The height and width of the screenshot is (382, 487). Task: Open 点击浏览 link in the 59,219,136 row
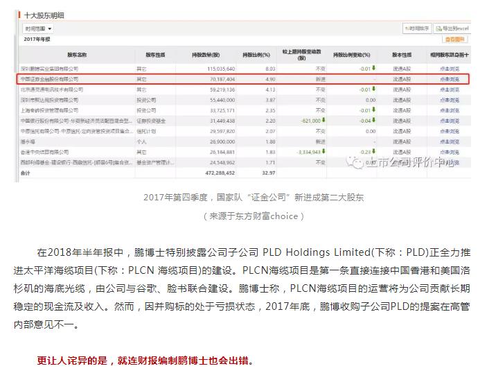tap(450, 89)
